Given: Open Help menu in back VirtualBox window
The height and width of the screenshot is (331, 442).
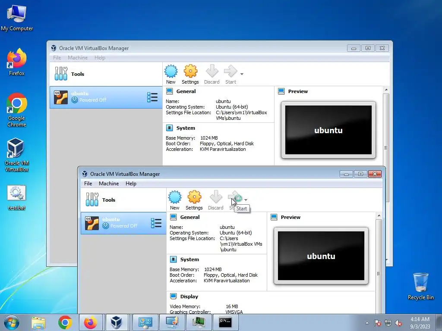Looking at the screenshot, I should [x=100, y=58].
